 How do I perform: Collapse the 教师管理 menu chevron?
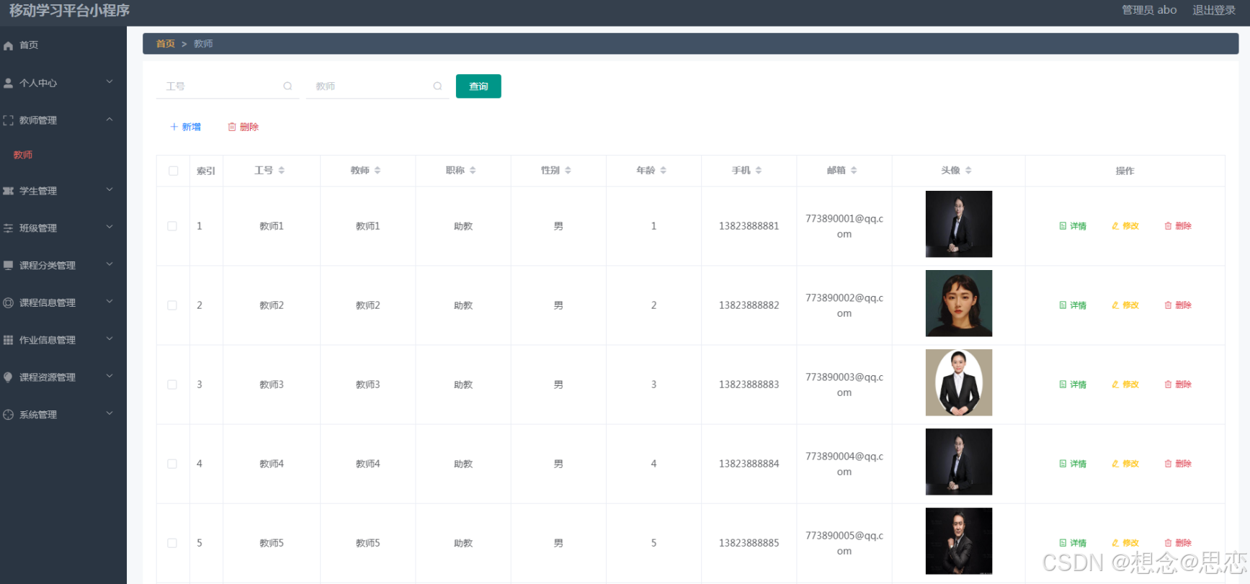tap(110, 120)
